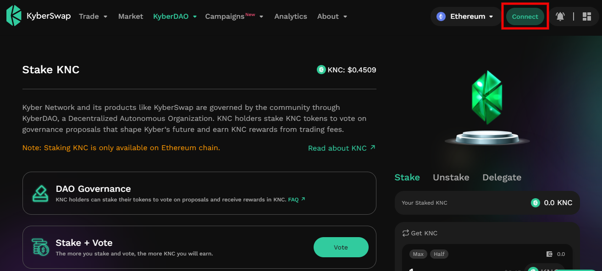
Task: Click the DAO Governance ballot icon
Action: click(40, 194)
